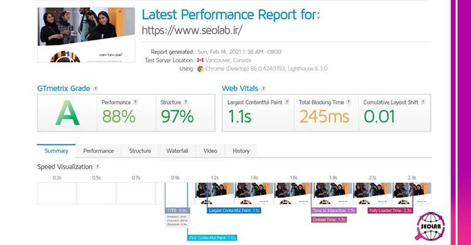The height and width of the screenshot is (245, 471).
Task: Click the filmstrip frame at 1.9s
Action: (x=333, y=194)
